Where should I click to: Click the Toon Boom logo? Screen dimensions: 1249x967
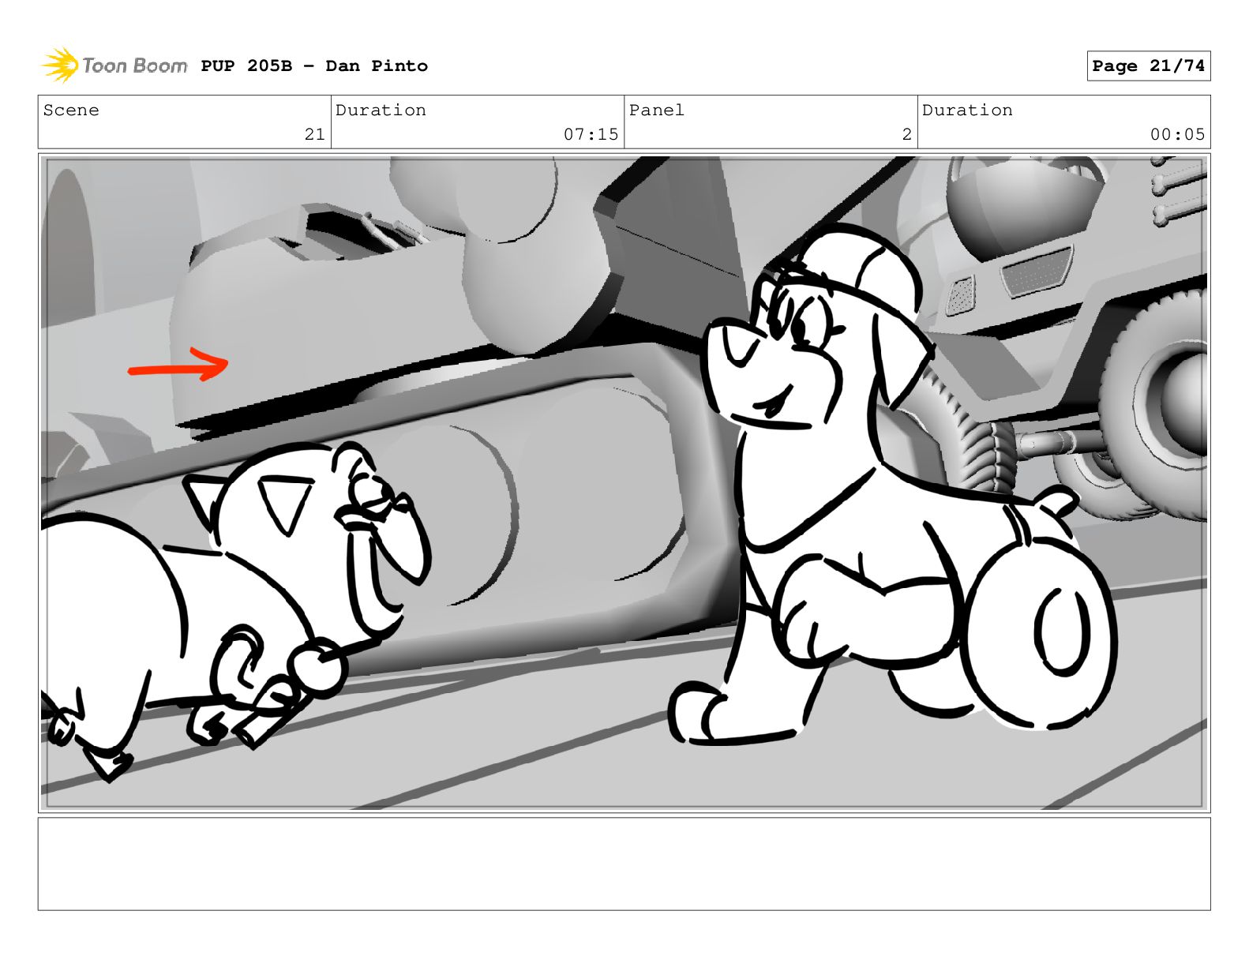click(x=114, y=65)
